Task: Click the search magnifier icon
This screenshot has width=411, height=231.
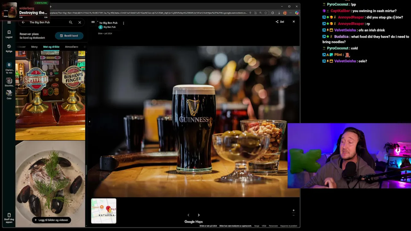Action: (71, 22)
